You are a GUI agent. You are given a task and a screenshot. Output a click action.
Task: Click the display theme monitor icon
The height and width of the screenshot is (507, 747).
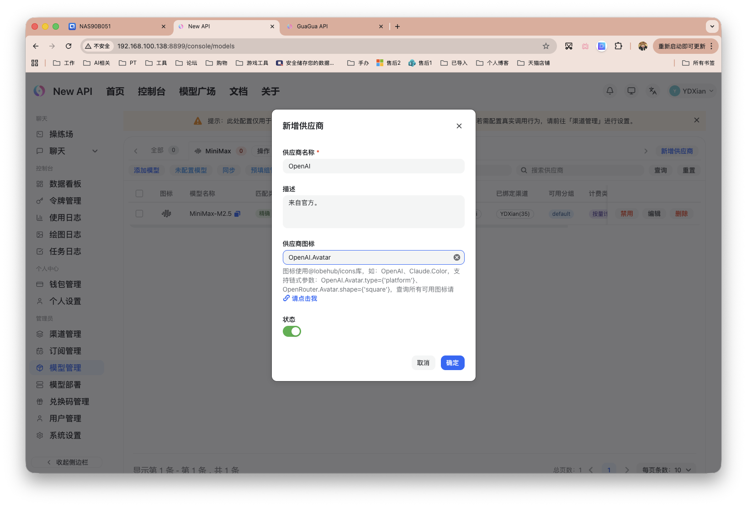(x=631, y=91)
